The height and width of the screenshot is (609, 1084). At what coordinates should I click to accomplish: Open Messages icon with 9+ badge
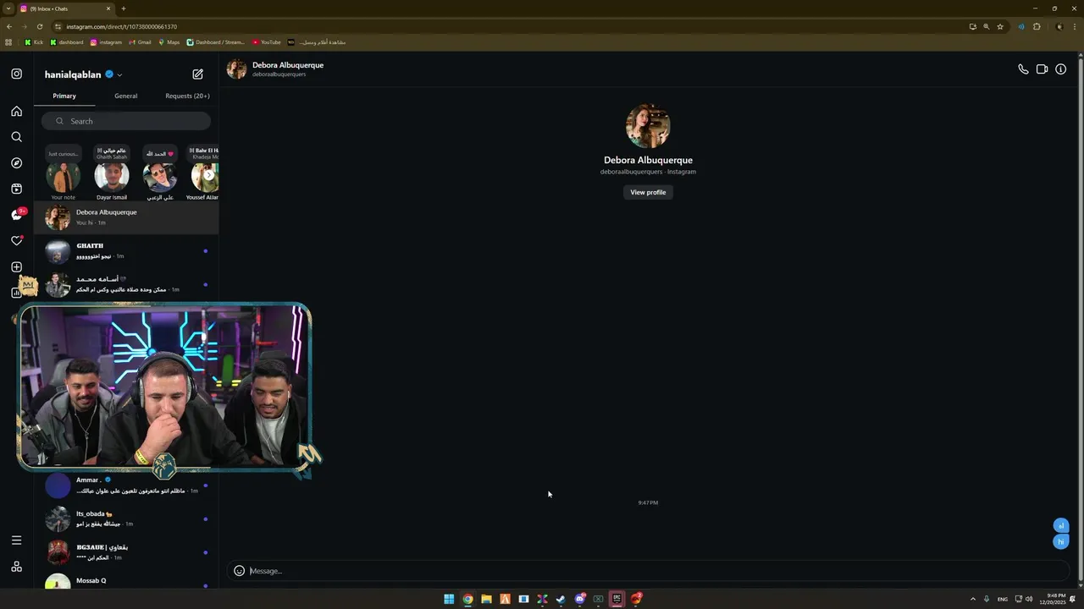click(x=17, y=215)
